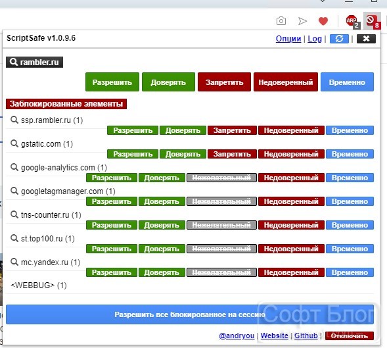
Task: Temporarily allow mc.yandex.ru with Временно
Action: coord(350,272)
